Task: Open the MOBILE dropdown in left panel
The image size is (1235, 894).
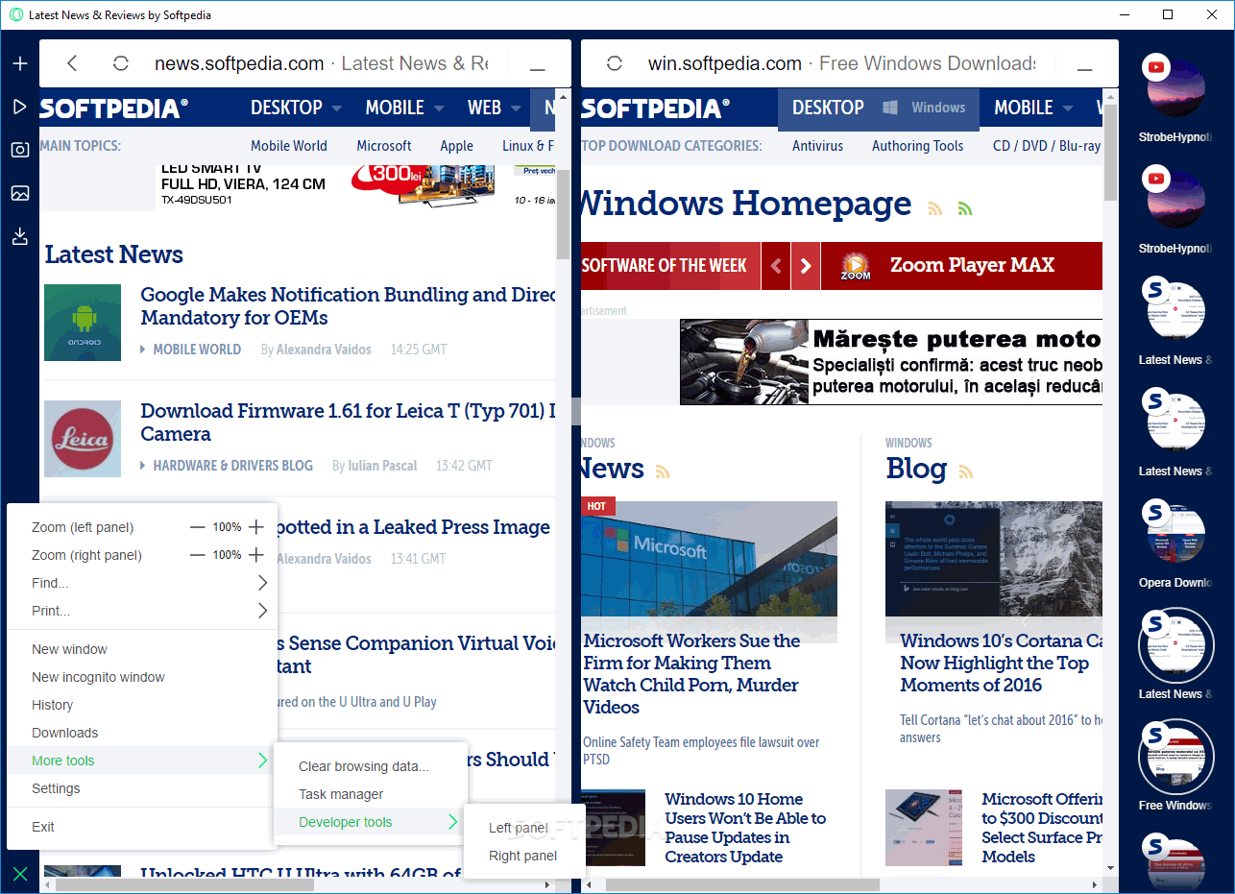Action: point(404,108)
